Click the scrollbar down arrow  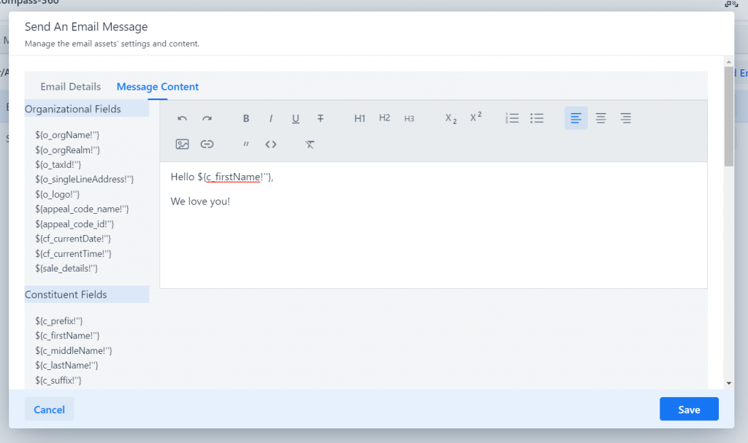pyautogui.click(x=728, y=383)
